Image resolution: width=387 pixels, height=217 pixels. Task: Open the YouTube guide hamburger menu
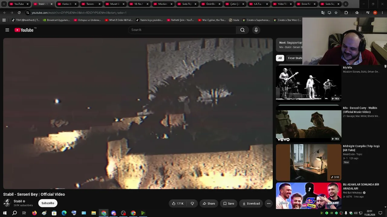(x=7, y=30)
